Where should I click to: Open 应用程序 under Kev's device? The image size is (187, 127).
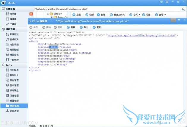(12, 70)
